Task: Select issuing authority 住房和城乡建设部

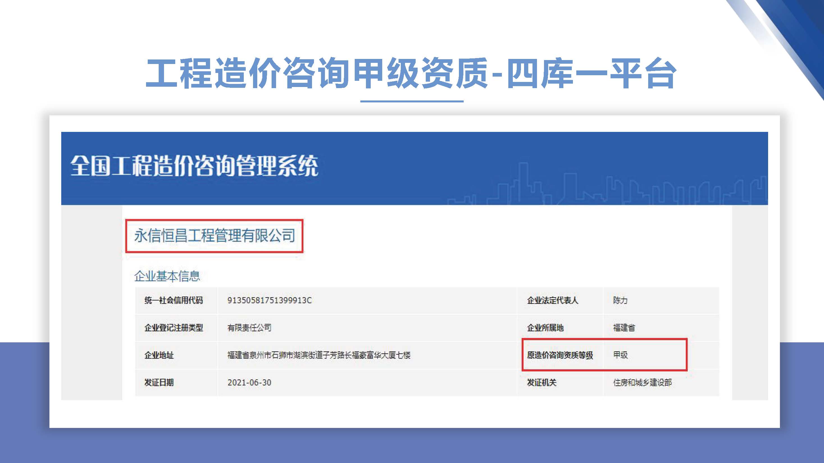Action: [642, 382]
